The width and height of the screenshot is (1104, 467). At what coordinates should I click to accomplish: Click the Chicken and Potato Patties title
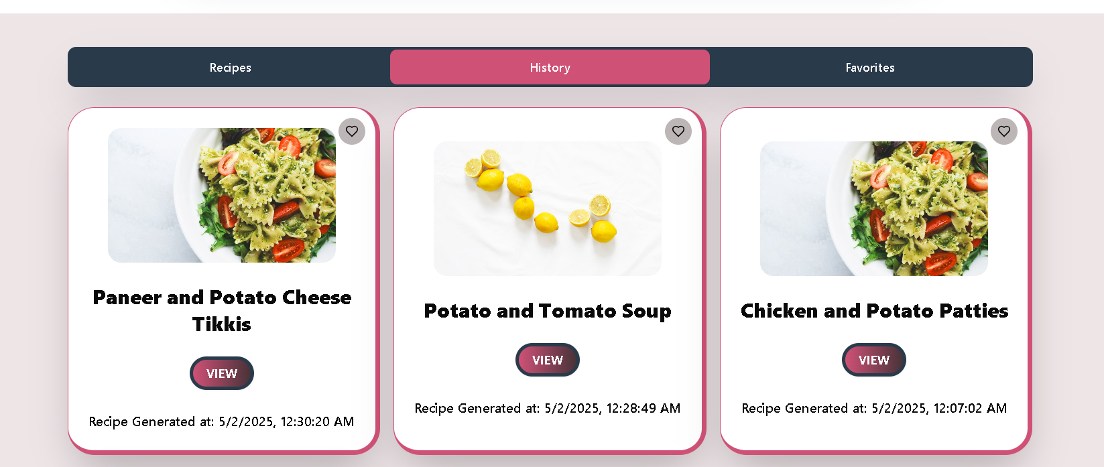[x=874, y=311]
